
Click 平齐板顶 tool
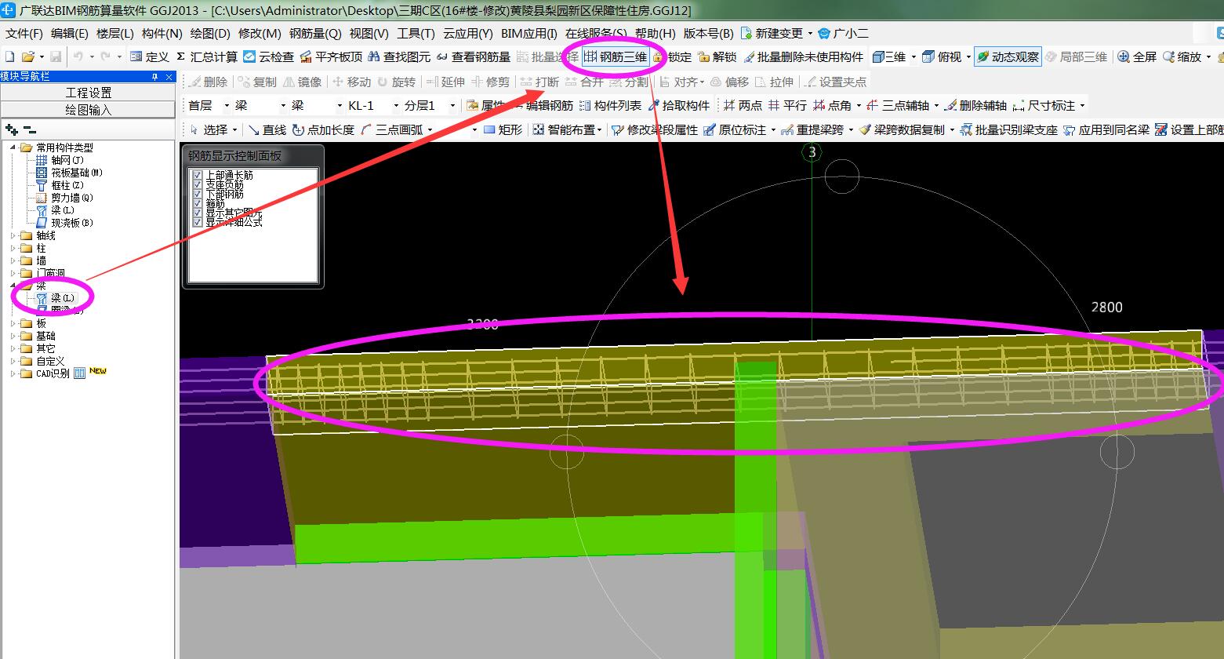(x=331, y=56)
